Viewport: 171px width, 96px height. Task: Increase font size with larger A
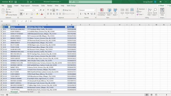(x=41, y=10)
